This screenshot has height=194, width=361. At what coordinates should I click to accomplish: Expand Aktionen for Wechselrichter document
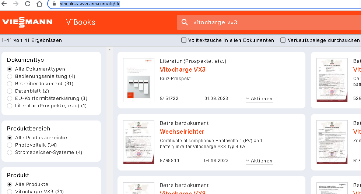[259, 161]
